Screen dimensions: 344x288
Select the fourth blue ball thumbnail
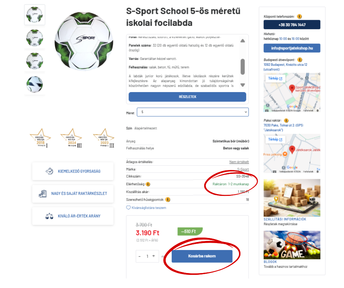[35, 84]
